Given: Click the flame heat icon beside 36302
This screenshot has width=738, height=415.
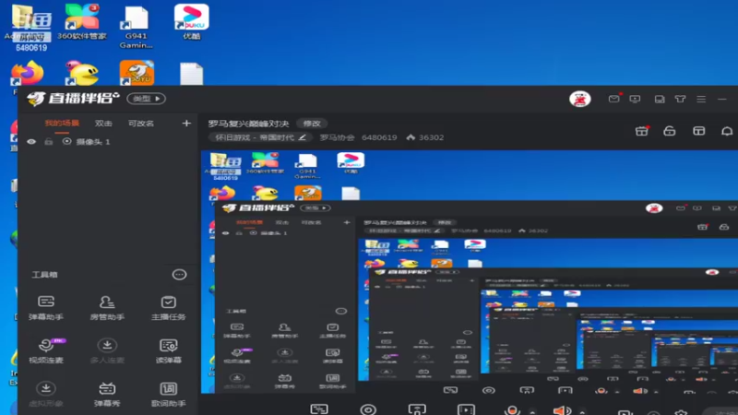Looking at the screenshot, I should (411, 137).
